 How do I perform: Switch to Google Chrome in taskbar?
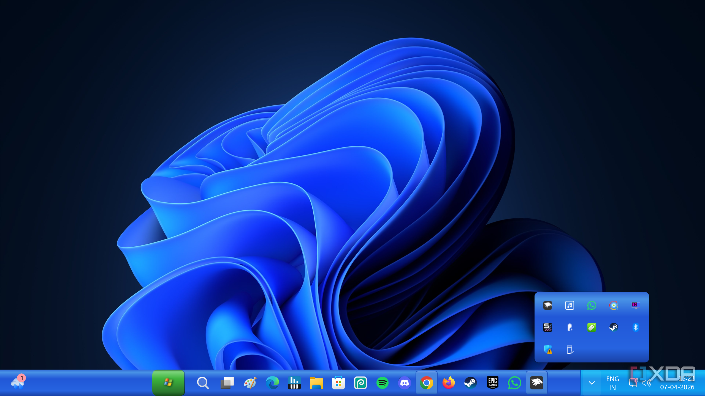pyautogui.click(x=426, y=383)
